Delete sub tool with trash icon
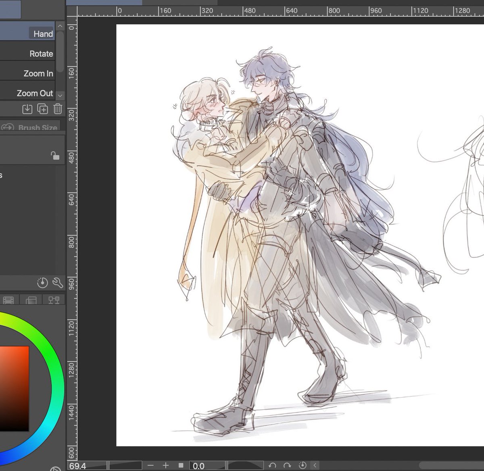 coord(58,109)
